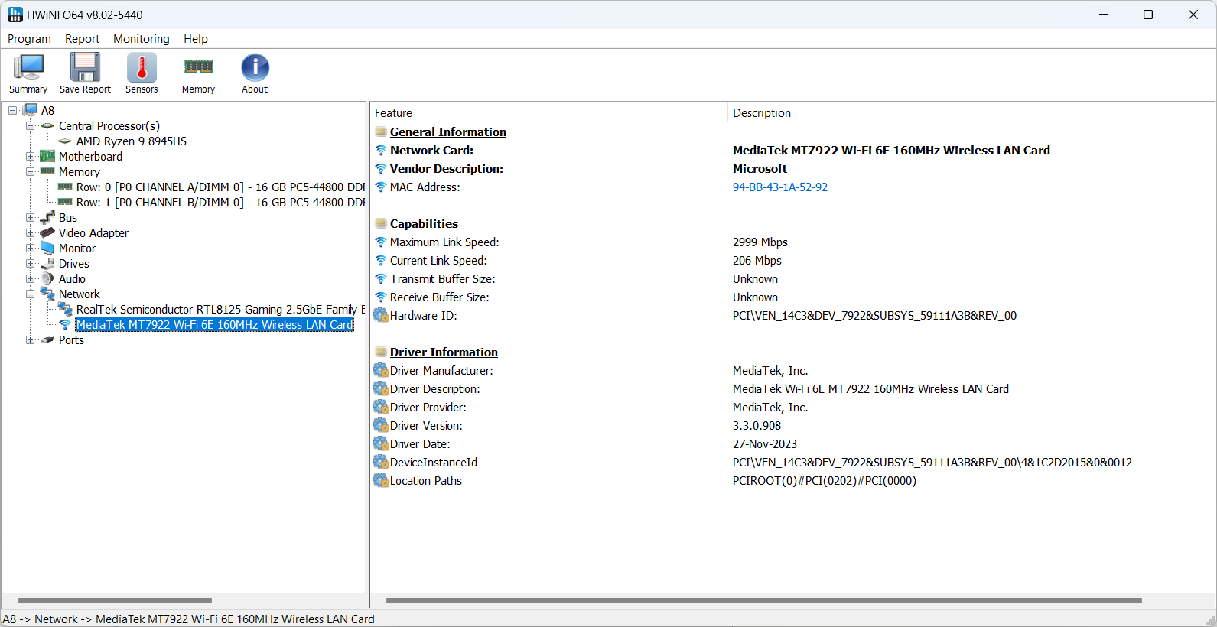Click the Memory module toolbar icon
1217x627 pixels.
198,68
